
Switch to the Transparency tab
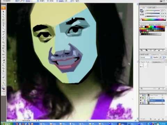point(155,54)
